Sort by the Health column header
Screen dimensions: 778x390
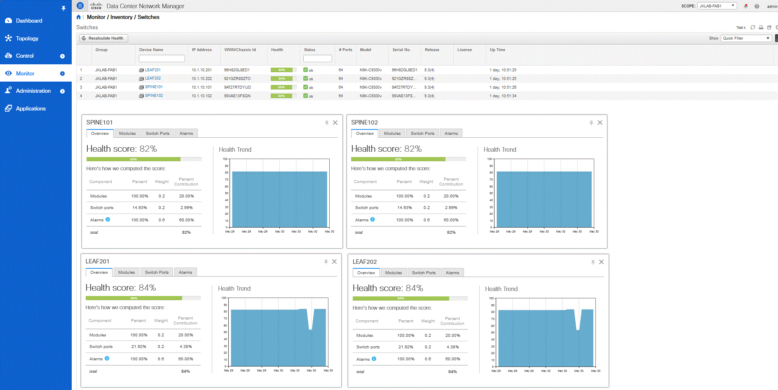click(x=277, y=50)
